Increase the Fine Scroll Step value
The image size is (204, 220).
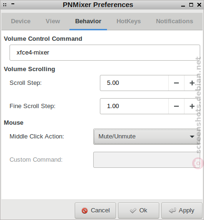point(192,106)
